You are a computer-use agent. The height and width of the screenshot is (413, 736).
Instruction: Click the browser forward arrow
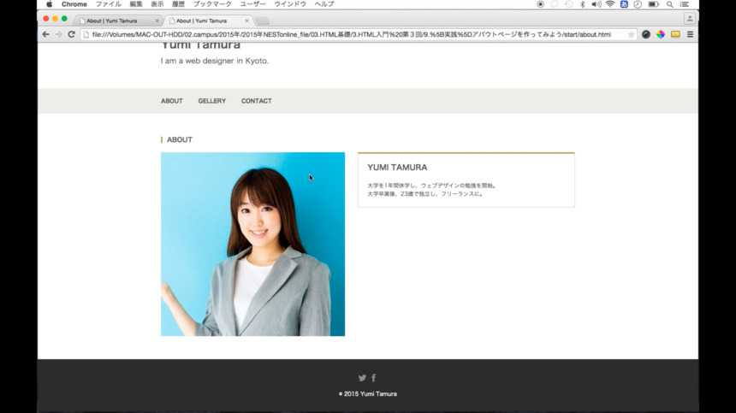[58, 34]
